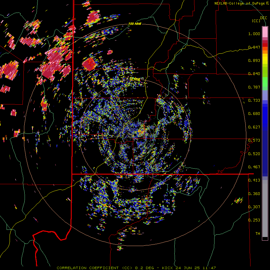This screenshot has height=270, width=270.
Task: Select the 0.627 legend value
Action: [x=254, y=127]
